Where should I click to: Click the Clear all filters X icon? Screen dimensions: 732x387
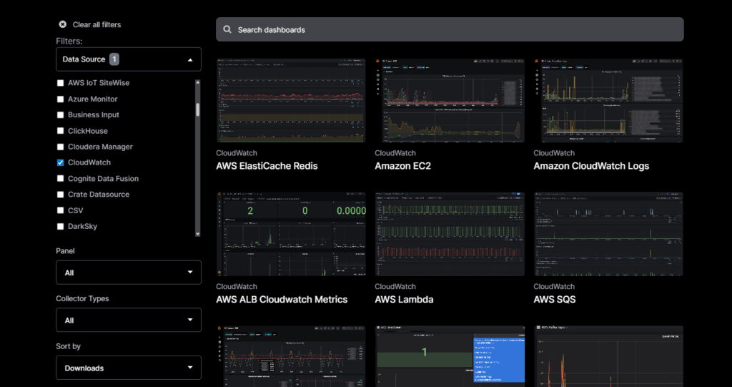click(x=63, y=24)
